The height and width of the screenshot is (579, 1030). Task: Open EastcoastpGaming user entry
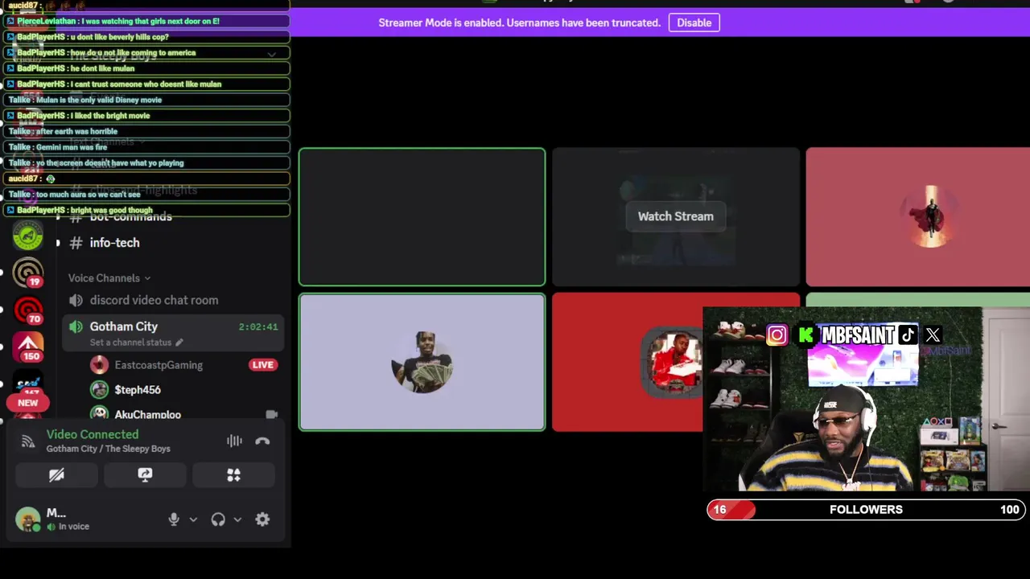click(x=159, y=365)
